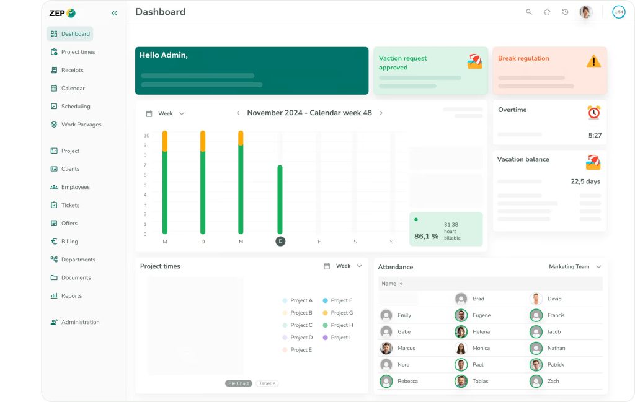Click the search magnifier icon in header
The height and width of the screenshot is (402, 635).
(529, 12)
